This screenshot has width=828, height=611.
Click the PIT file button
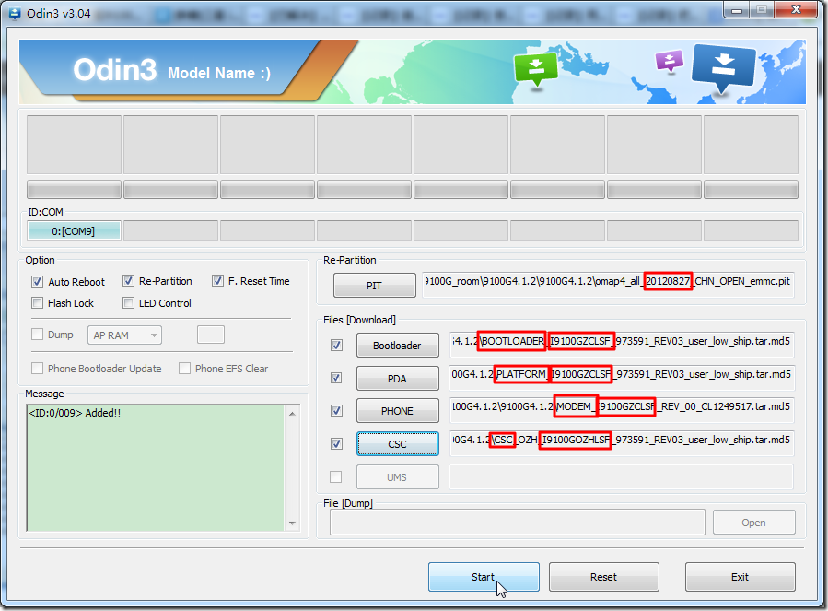(374, 286)
